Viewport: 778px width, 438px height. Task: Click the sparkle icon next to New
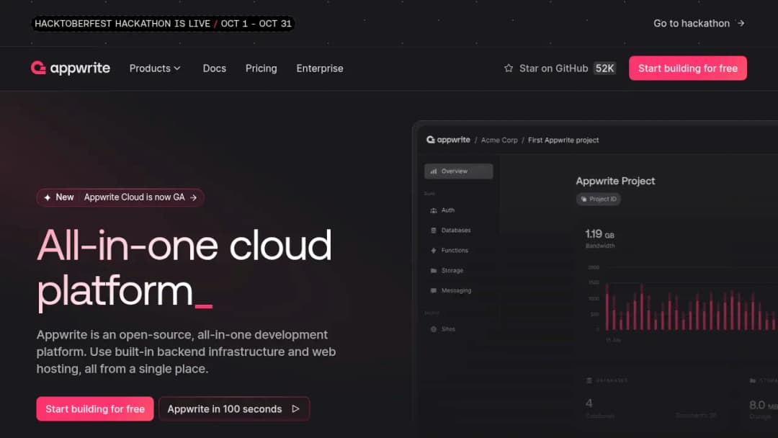click(x=47, y=197)
